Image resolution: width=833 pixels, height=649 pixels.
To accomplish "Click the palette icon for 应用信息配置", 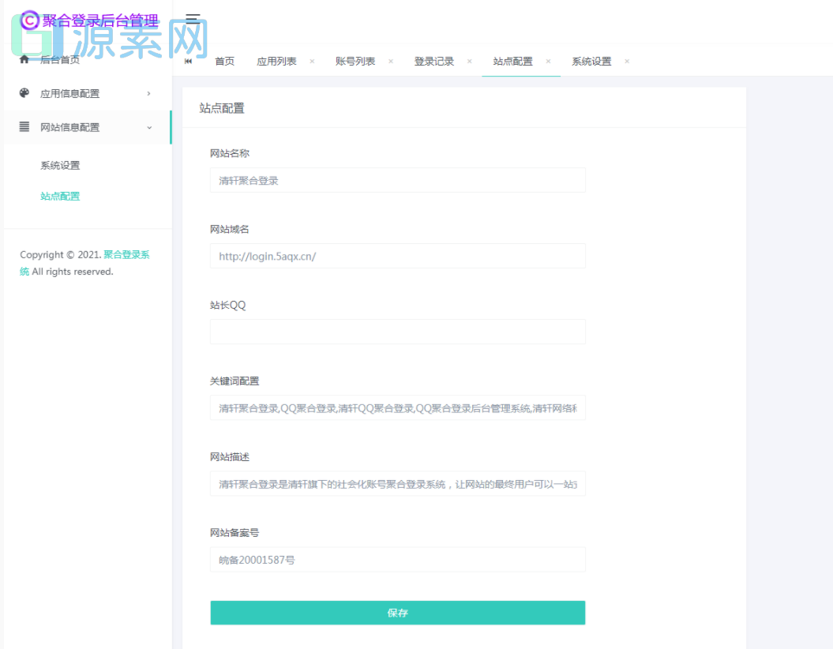I will (22, 92).
